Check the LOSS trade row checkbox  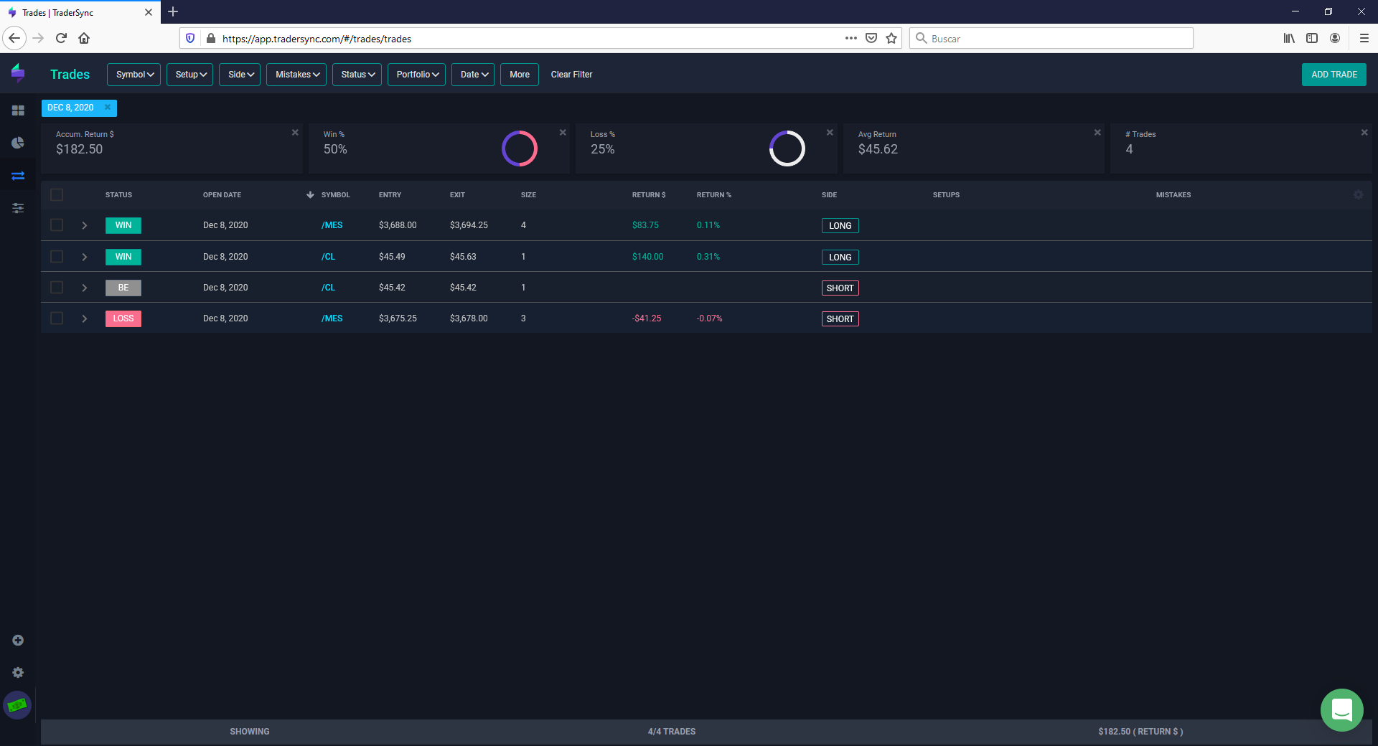click(57, 318)
